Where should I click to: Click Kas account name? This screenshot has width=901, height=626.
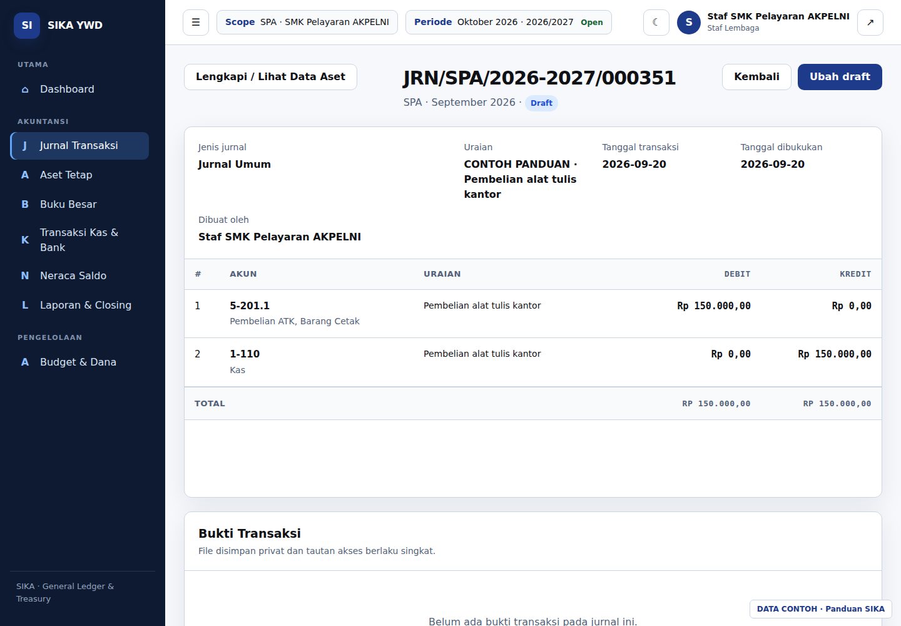pos(238,371)
